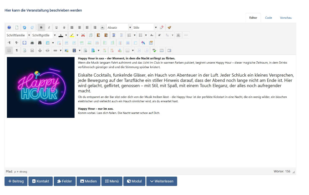Toggle italic formatting
Viewport: 309px width, 195px height.
click(x=49, y=27)
